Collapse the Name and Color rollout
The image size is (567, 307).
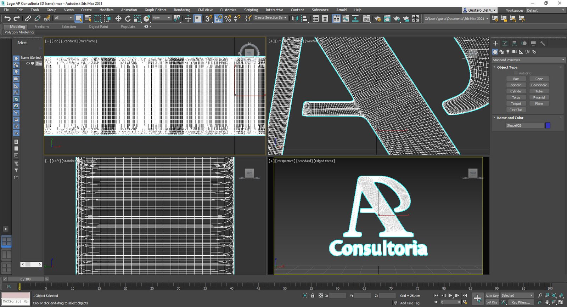pos(510,118)
